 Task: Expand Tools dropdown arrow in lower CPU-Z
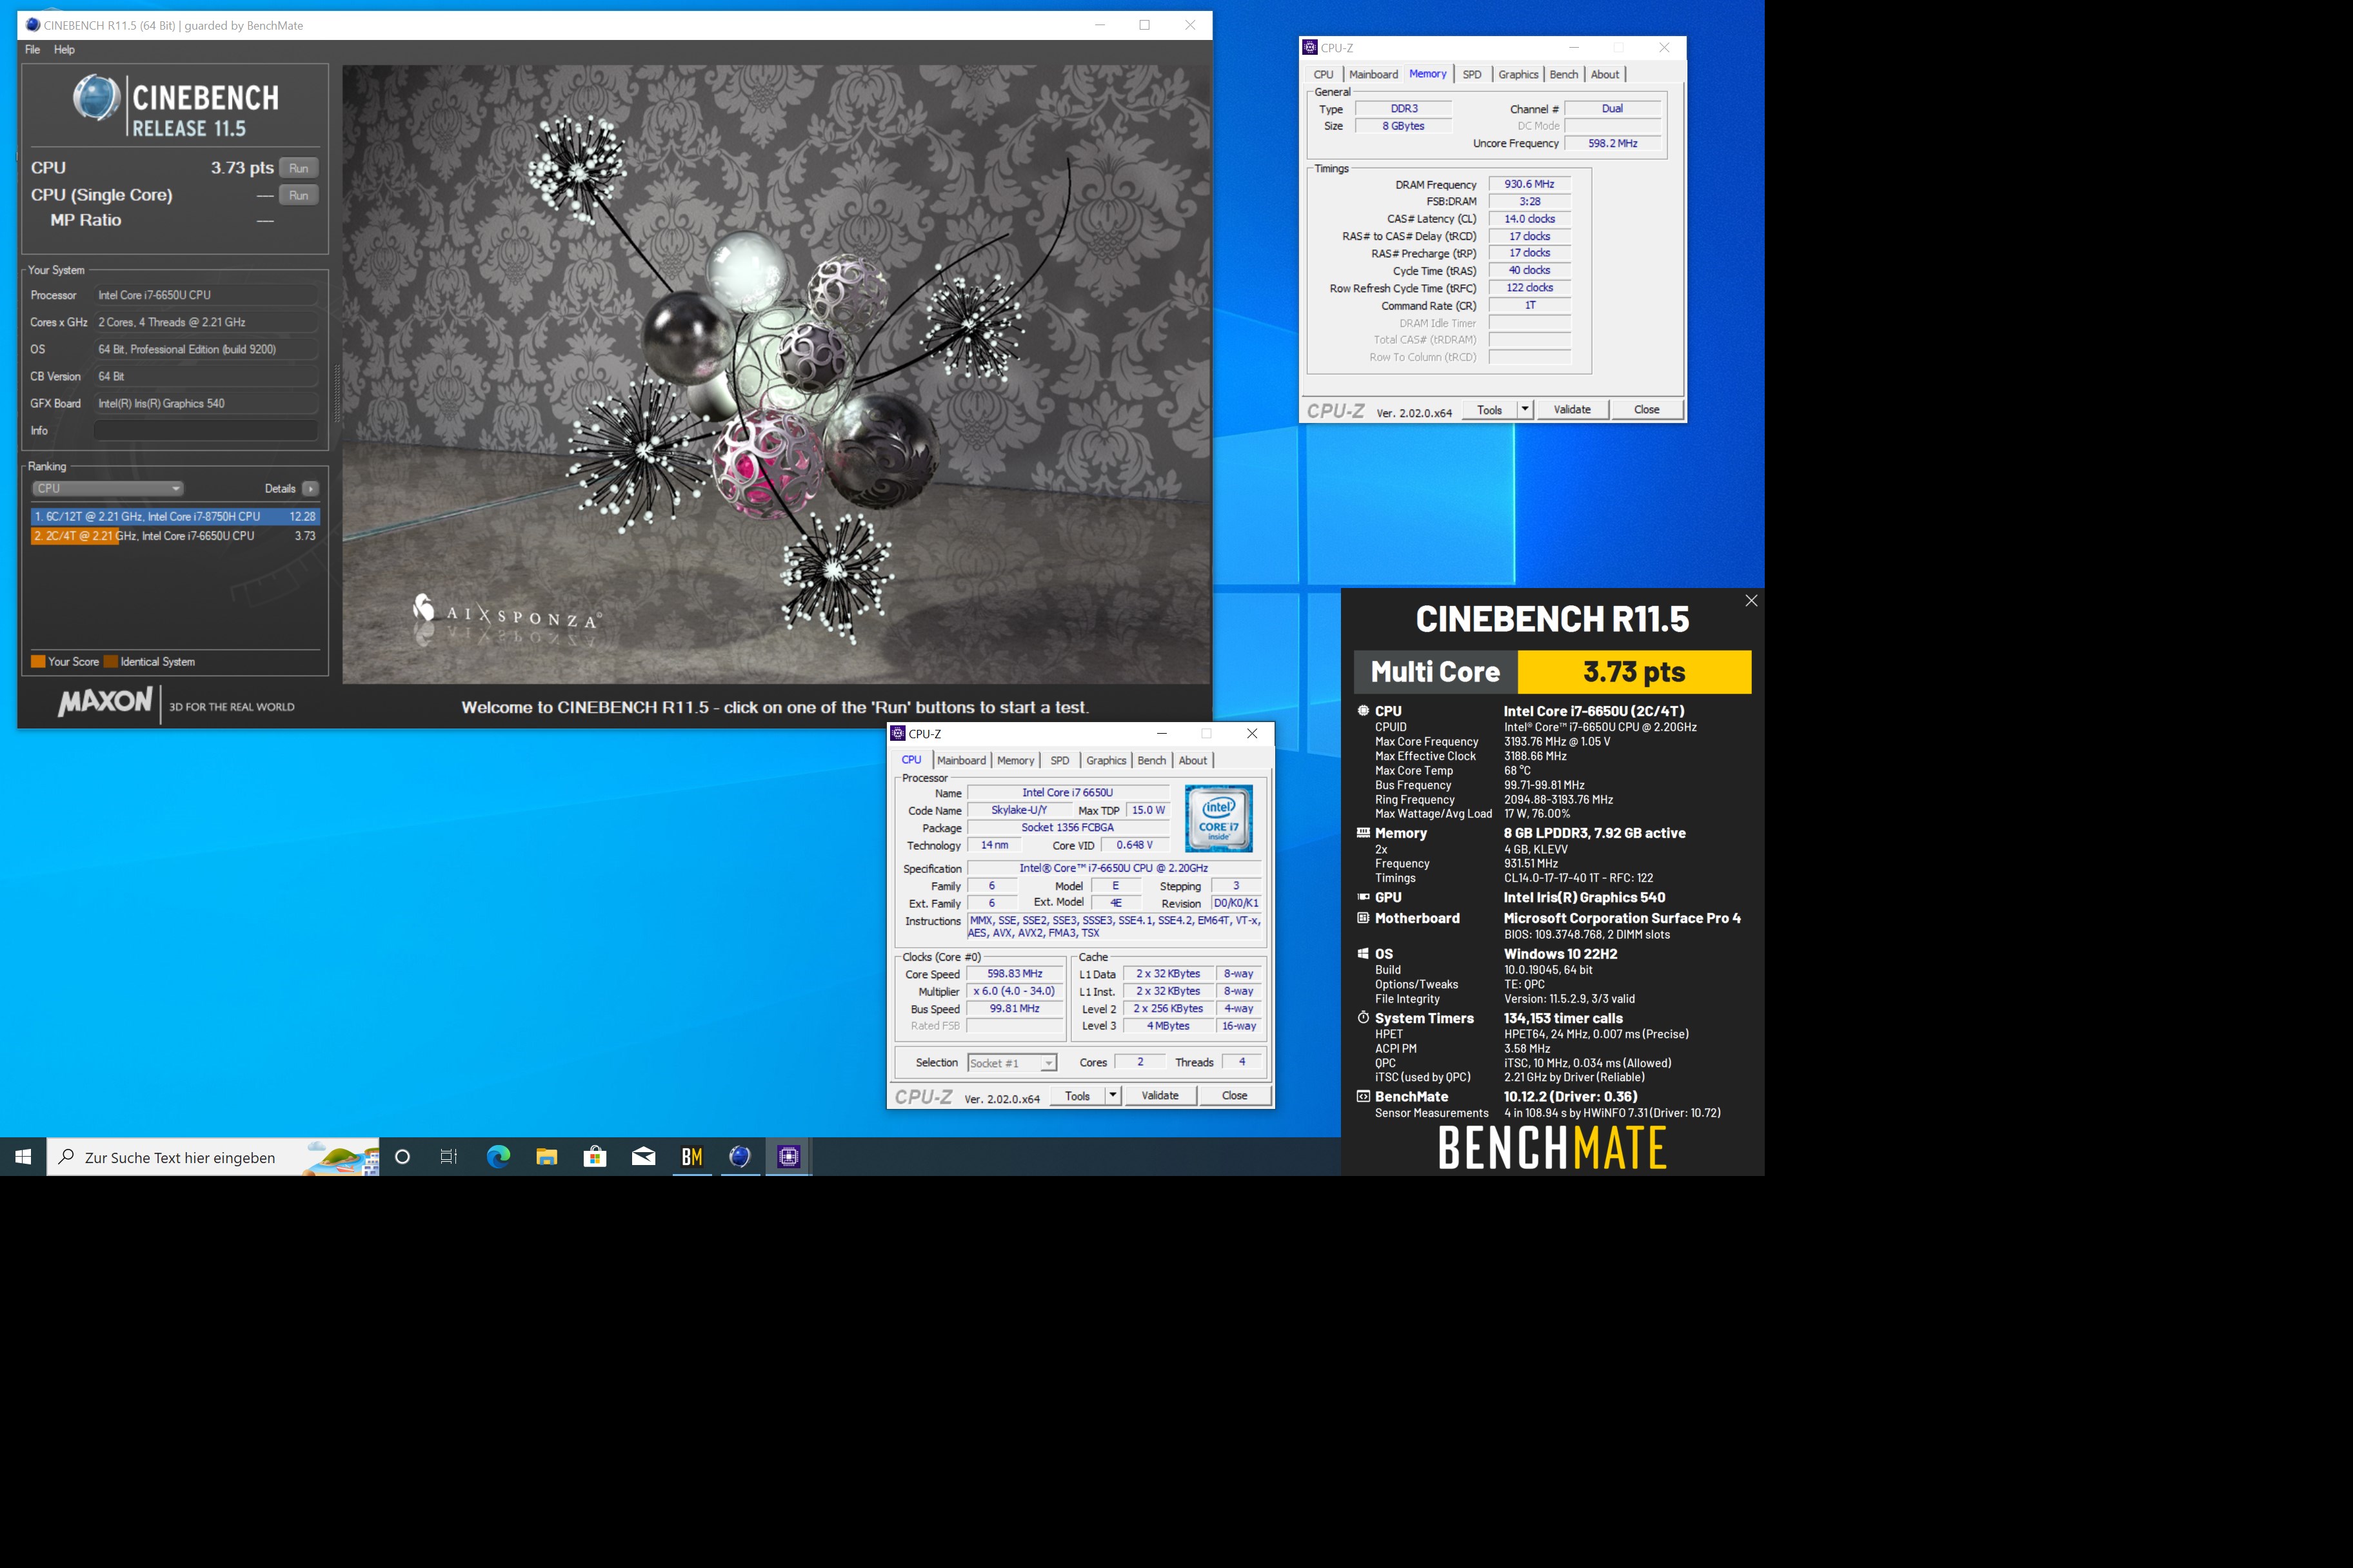(x=1113, y=1095)
